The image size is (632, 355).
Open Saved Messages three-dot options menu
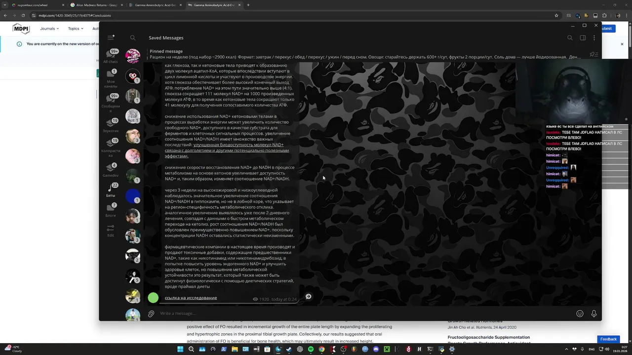click(x=594, y=37)
